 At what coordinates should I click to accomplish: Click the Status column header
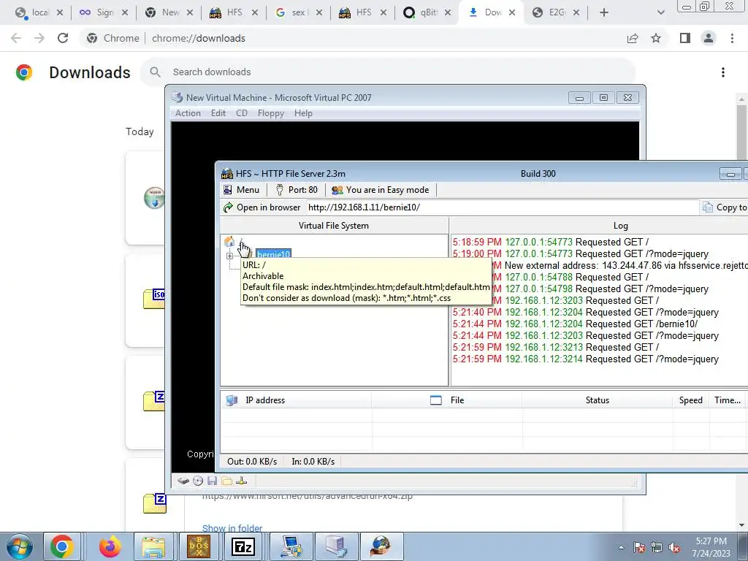click(x=598, y=400)
